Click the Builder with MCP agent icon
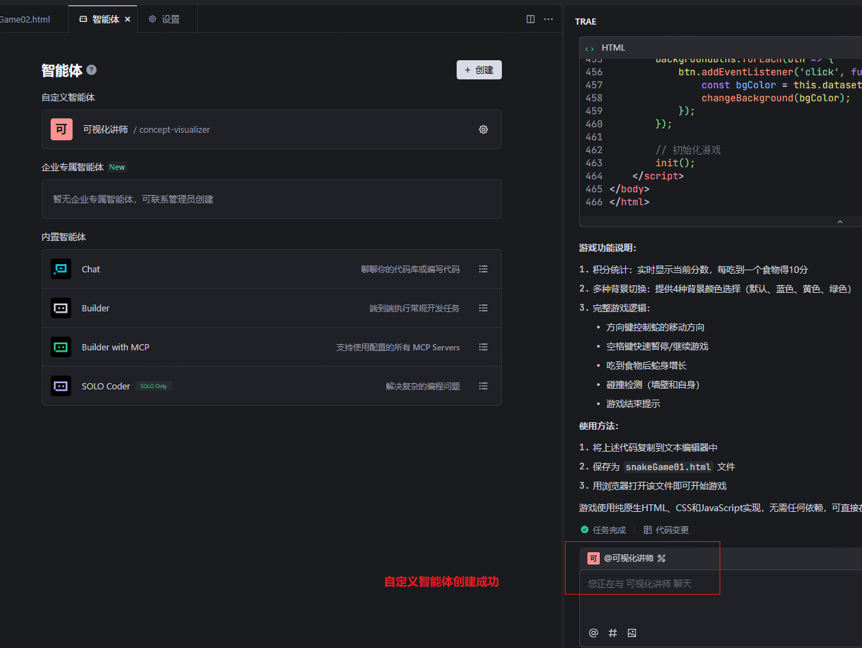 (61, 347)
